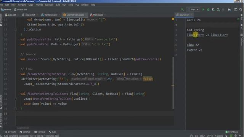Open the Structure tool window sidebar button
The image size is (244, 137).
[x=1, y=102]
